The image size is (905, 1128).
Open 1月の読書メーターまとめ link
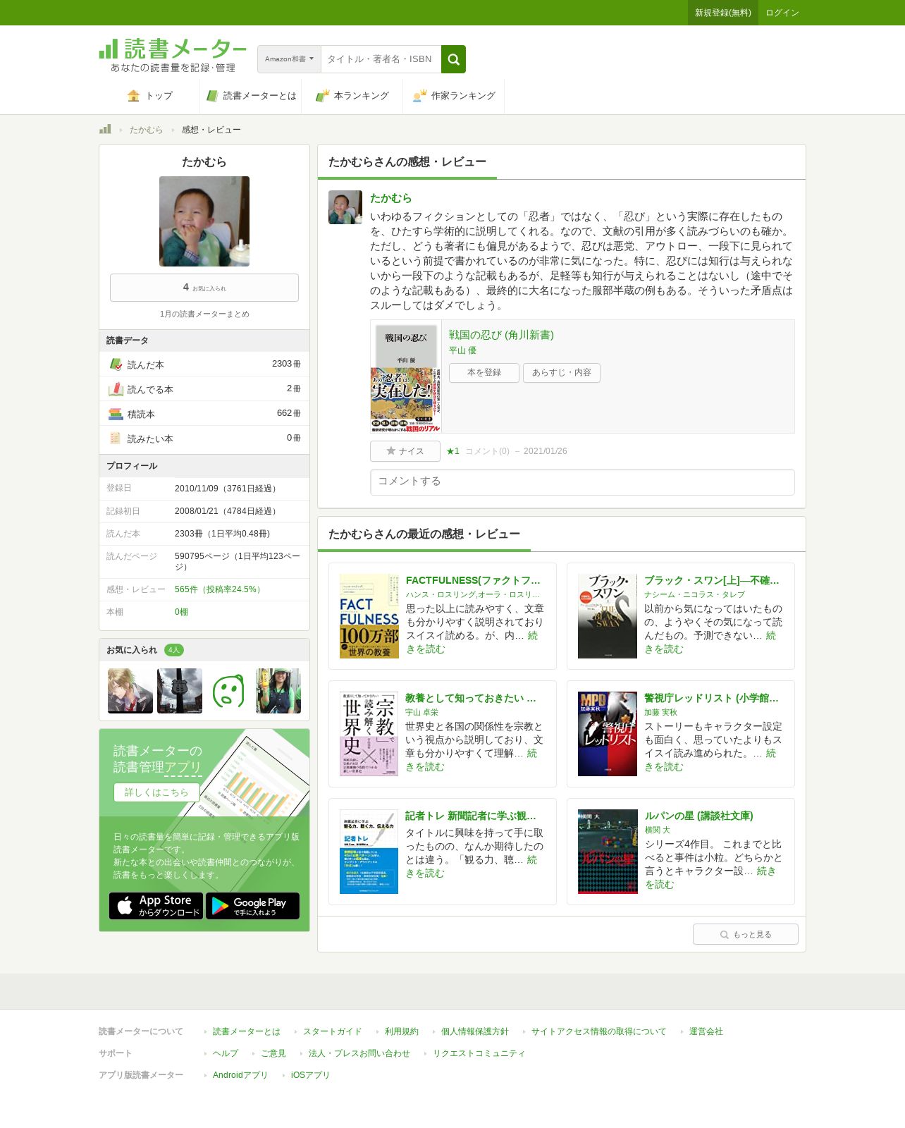click(x=204, y=314)
